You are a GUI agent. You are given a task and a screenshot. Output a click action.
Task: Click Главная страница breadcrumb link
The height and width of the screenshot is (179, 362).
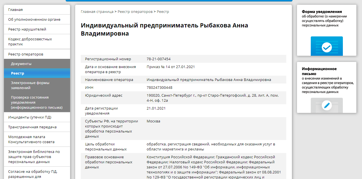(97, 12)
